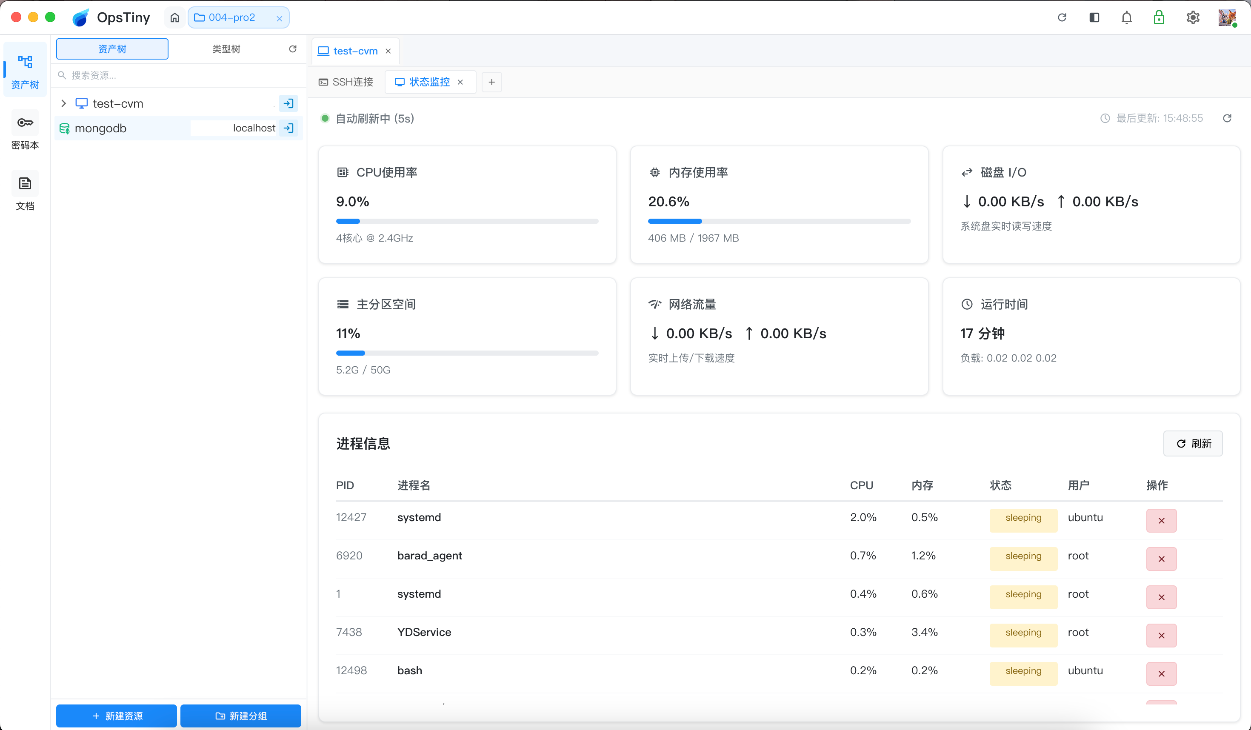Click the 5.2G / 50G text

[363, 370]
